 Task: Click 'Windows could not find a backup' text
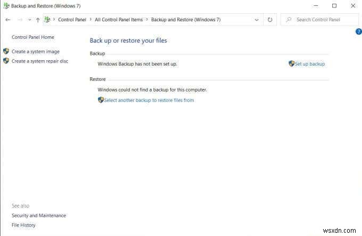click(x=152, y=89)
